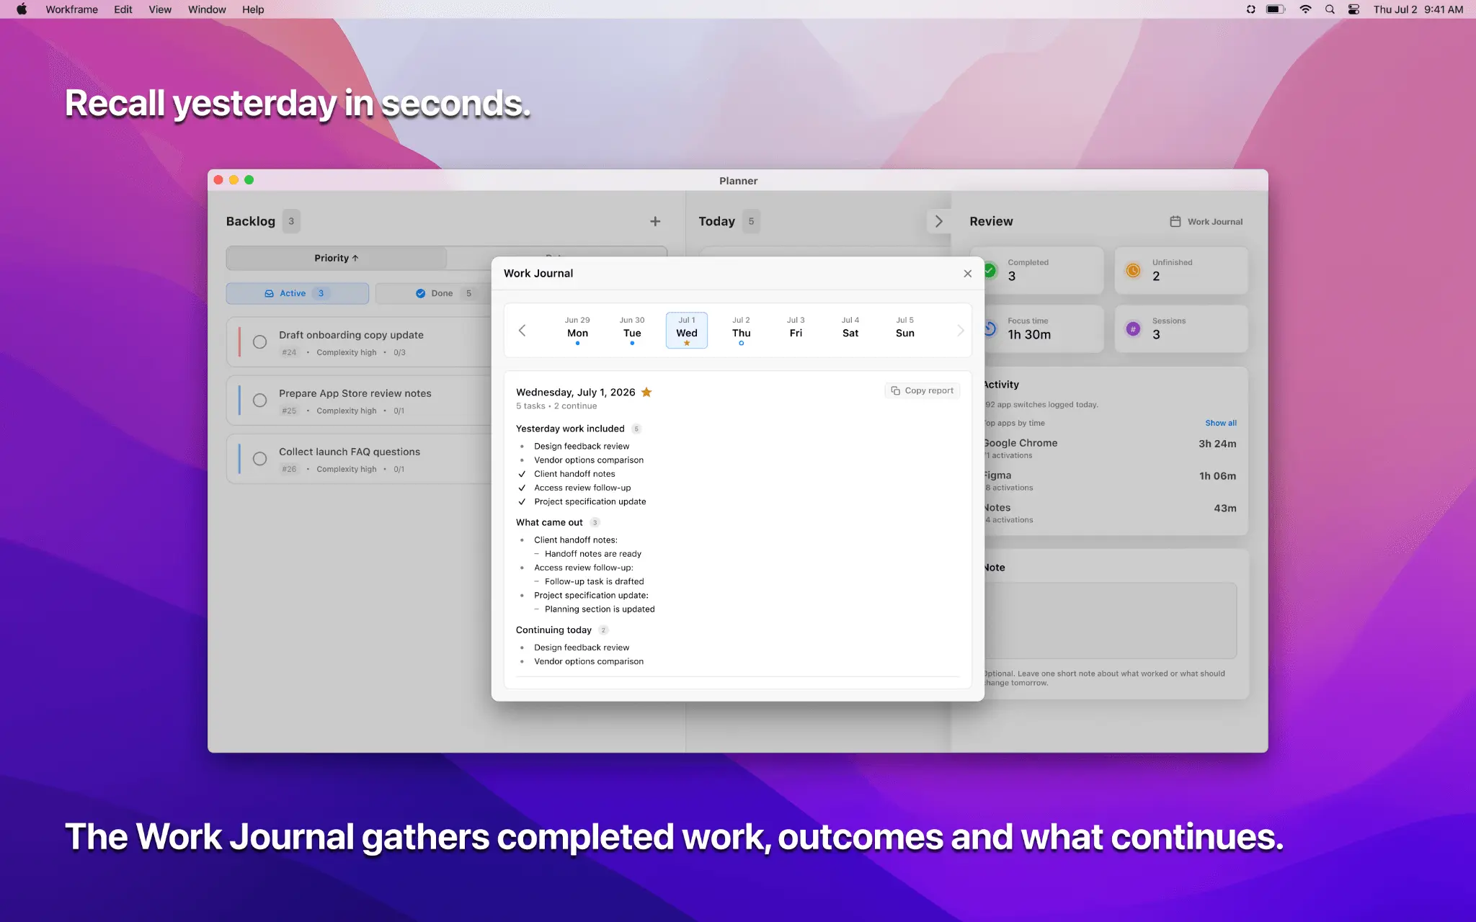Click Show all top apps link

(x=1220, y=423)
